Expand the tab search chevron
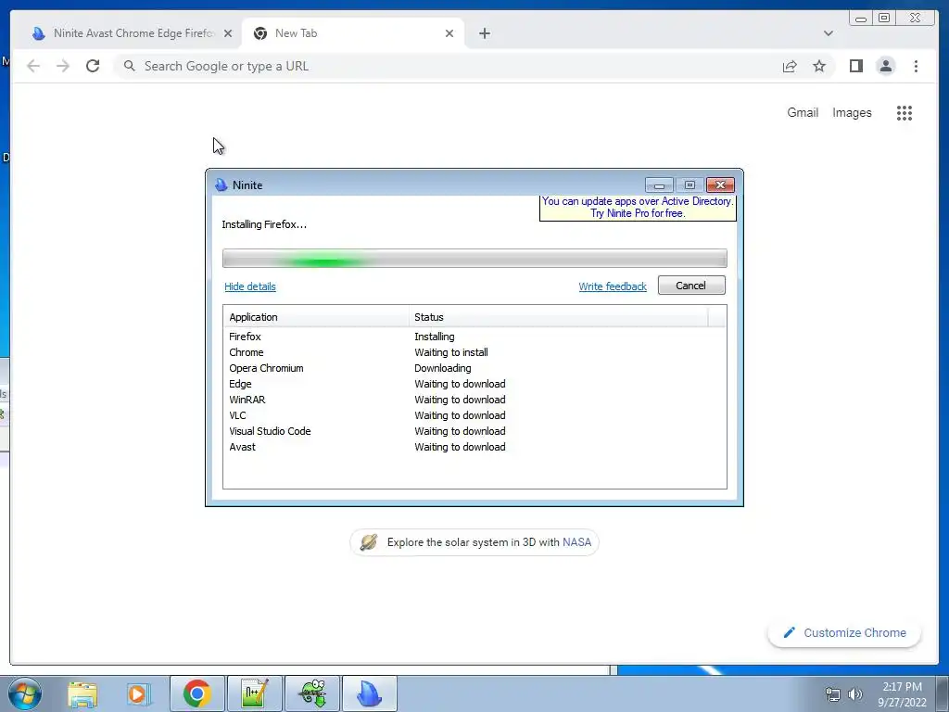The height and width of the screenshot is (712, 949). click(x=828, y=33)
